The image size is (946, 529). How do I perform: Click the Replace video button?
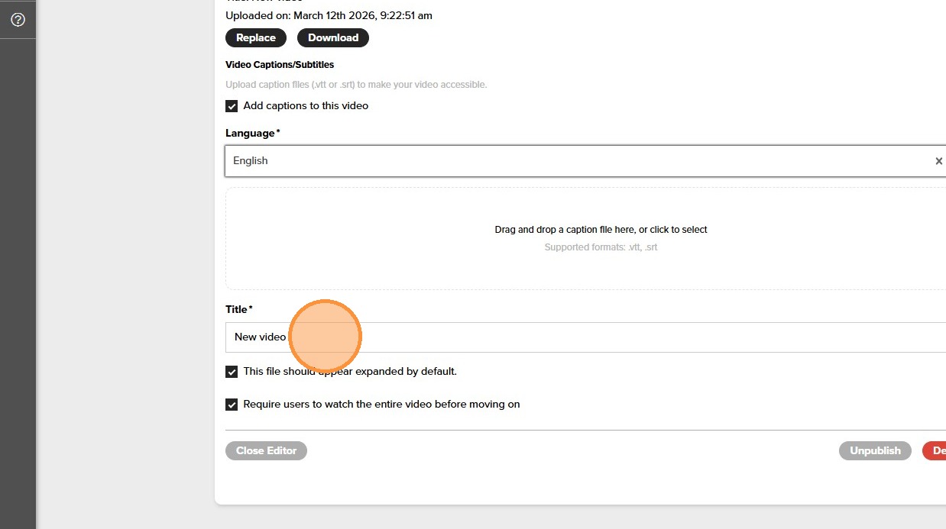pyautogui.click(x=256, y=37)
